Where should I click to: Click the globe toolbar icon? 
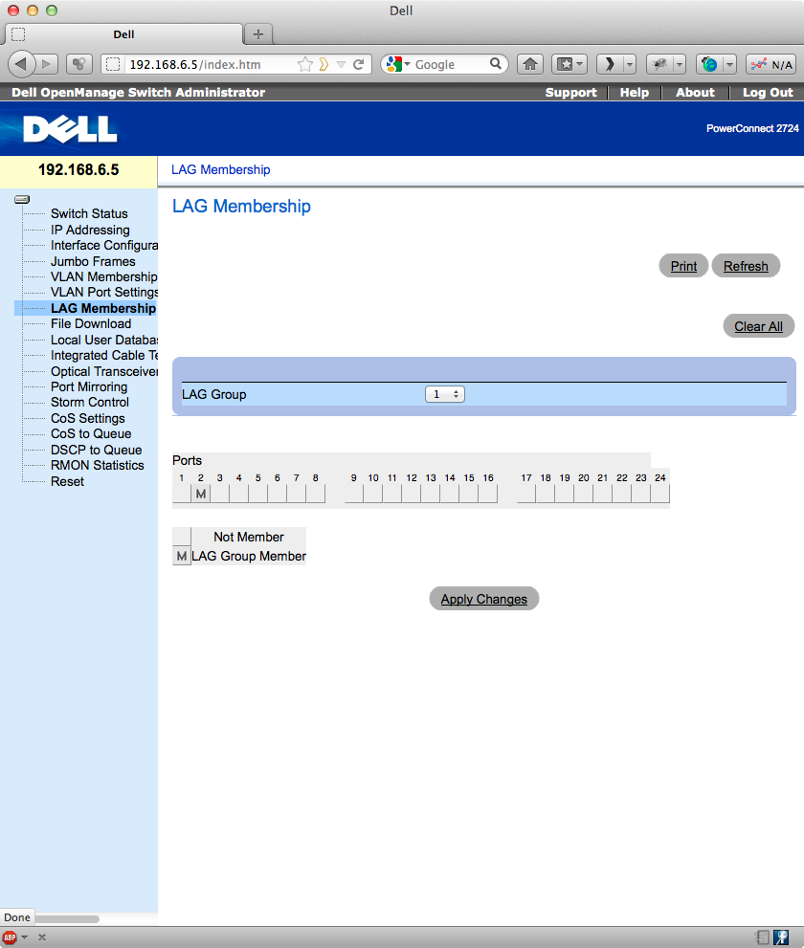[709, 64]
